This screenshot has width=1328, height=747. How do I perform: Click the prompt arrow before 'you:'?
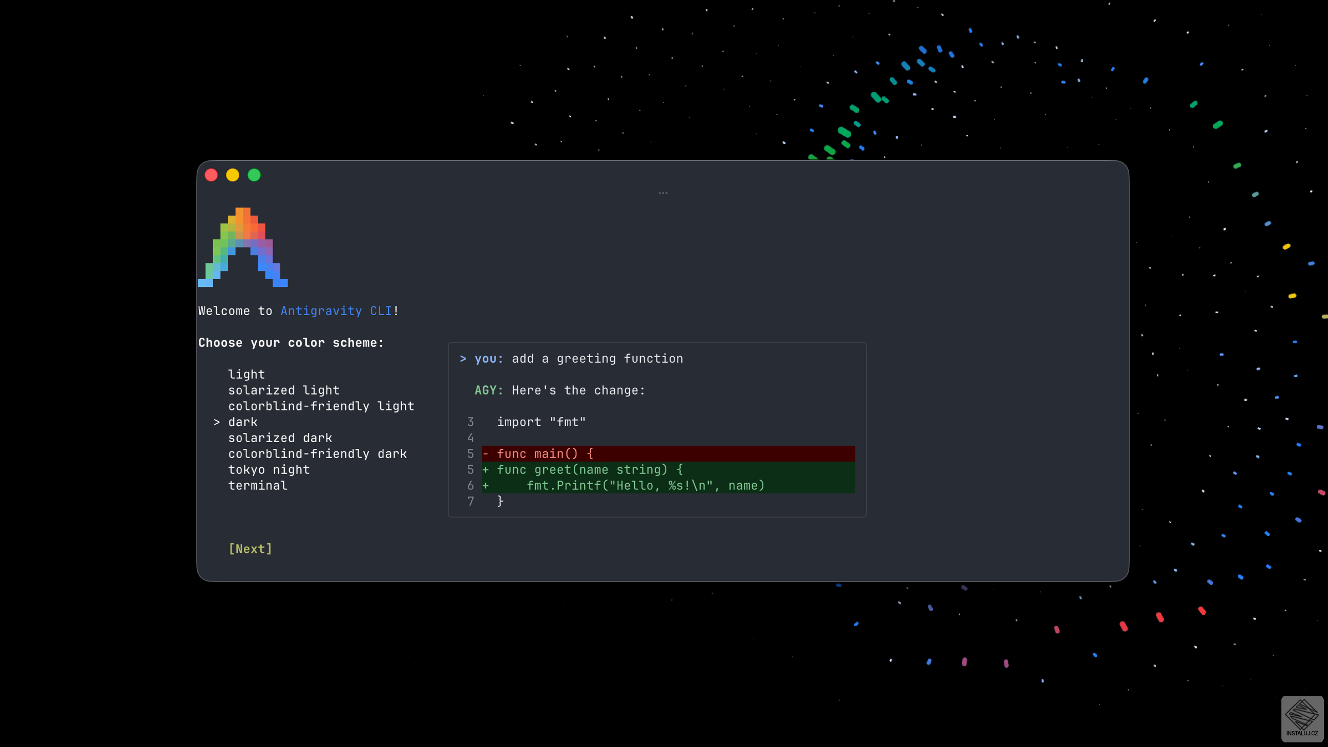[463, 359]
